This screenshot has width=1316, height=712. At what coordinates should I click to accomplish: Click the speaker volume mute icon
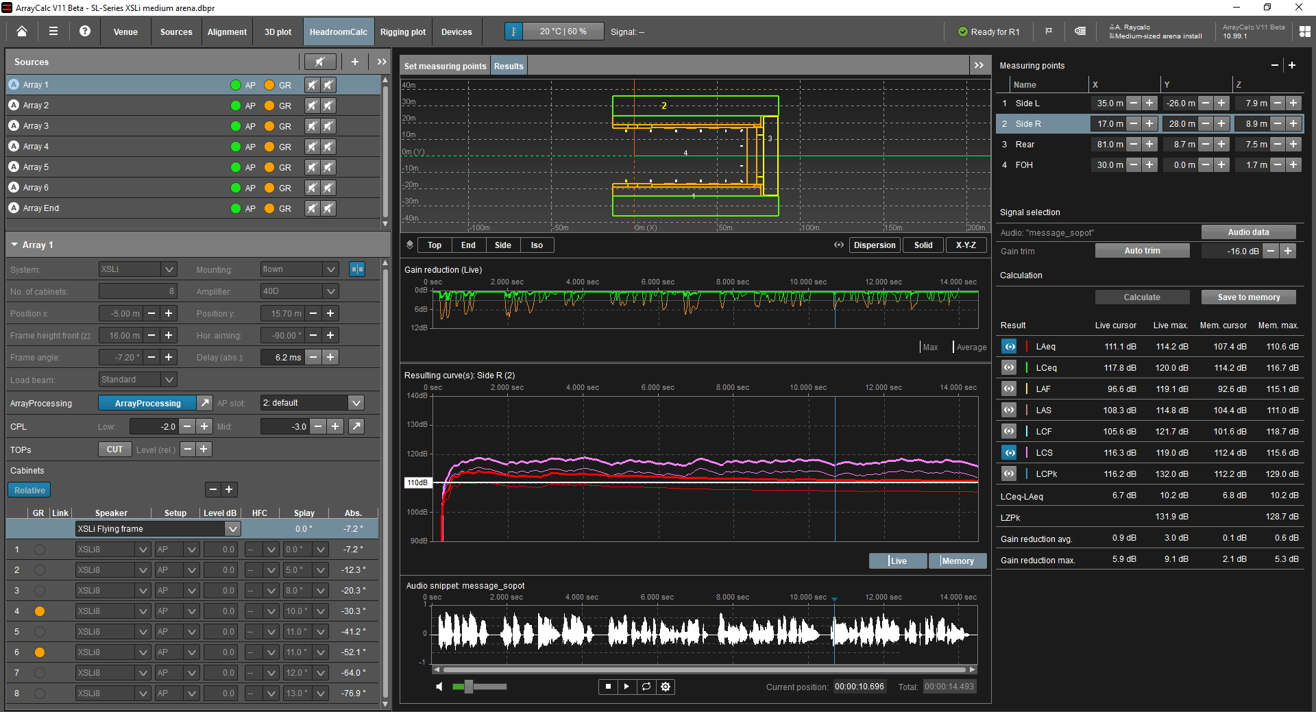tap(439, 687)
